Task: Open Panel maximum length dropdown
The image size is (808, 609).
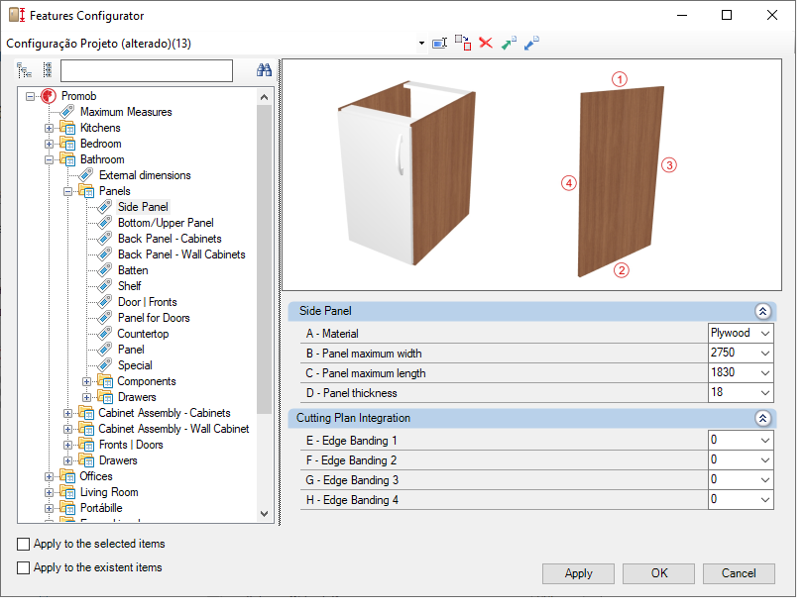Action: pos(765,372)
